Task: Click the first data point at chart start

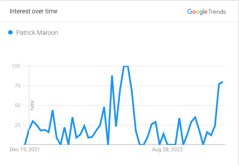Action: click(25, 145)
